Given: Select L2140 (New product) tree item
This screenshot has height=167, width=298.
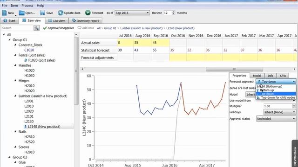Looking at the screenshot, I should [x=44, y=127].
